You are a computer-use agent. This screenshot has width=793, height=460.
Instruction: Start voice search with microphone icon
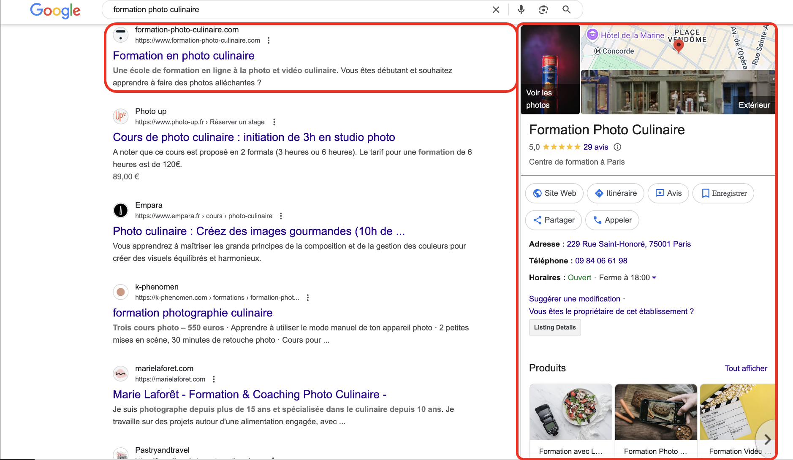pyautogui.click(x=521, y=10)
